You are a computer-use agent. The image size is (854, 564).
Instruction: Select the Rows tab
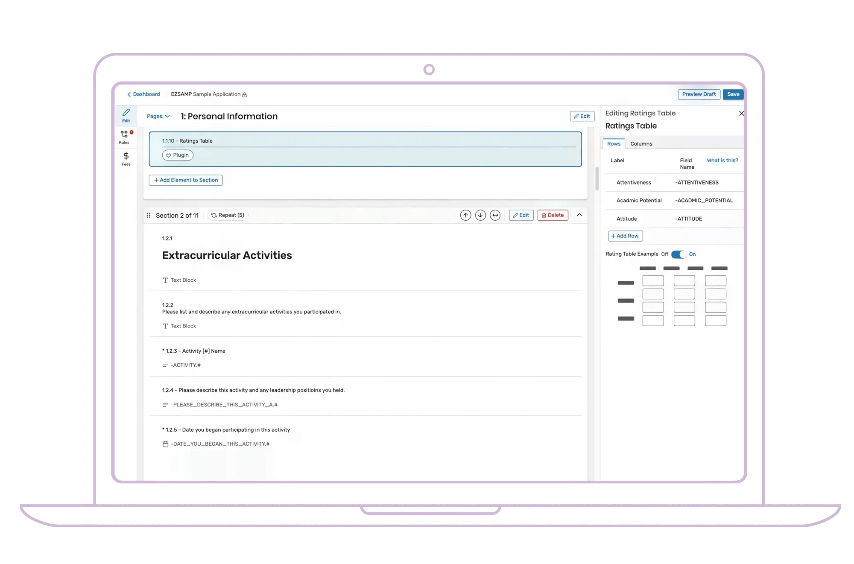click(614, 144)
